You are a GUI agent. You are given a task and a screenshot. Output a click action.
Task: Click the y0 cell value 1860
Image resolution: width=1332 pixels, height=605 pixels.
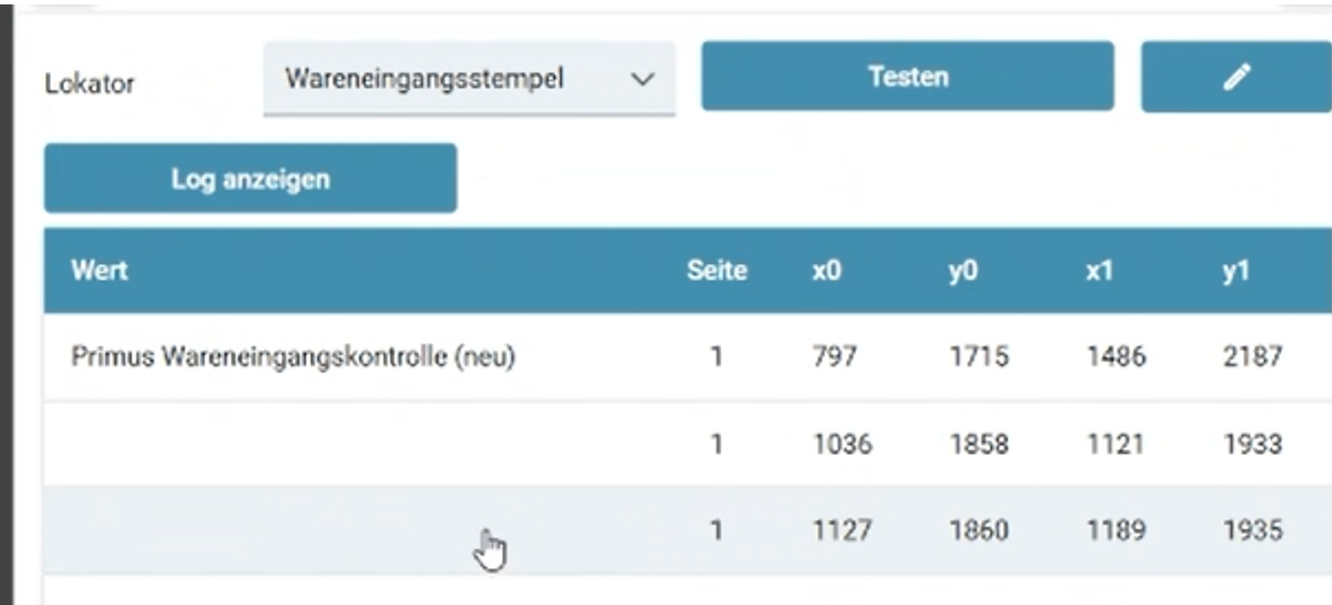(978, 530)
